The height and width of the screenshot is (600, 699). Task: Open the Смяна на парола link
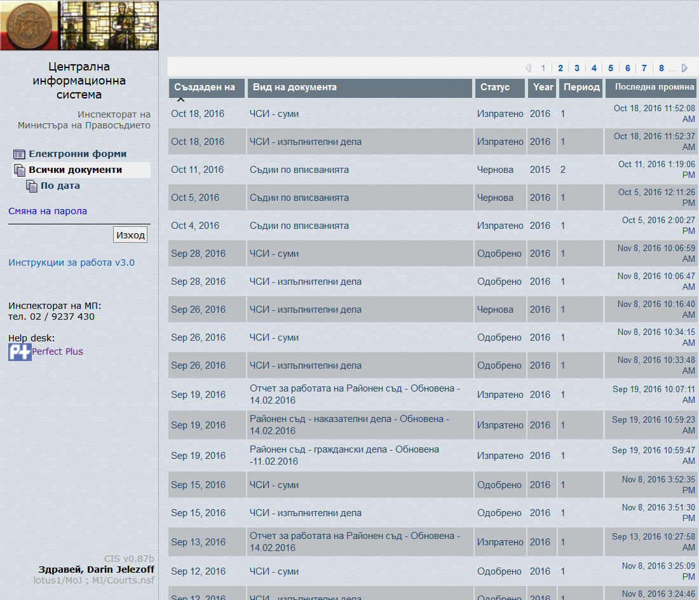pyautogui.click(x=48, y=211)
